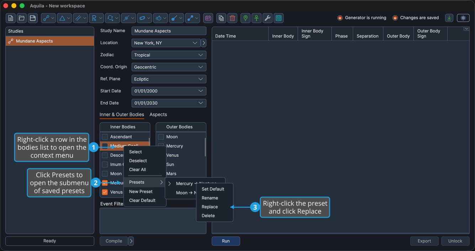Click the copy pages toolbar icon
Screen dimensions: 475x251
pyautogui.click(x=221, y=18)
